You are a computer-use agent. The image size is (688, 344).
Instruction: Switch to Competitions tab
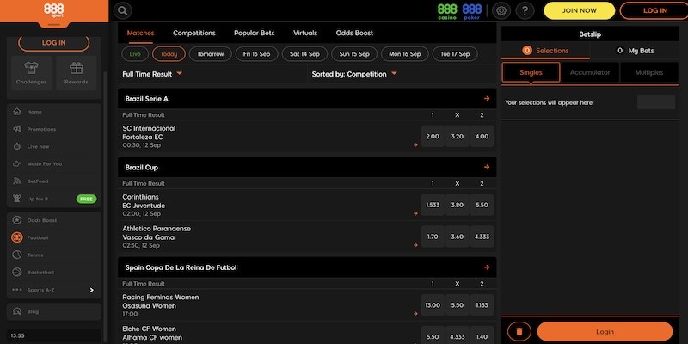[x=194, y=33]
